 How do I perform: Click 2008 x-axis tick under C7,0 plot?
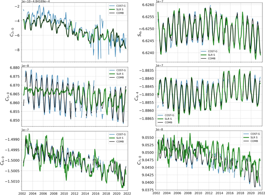click(x=188, y=193)
